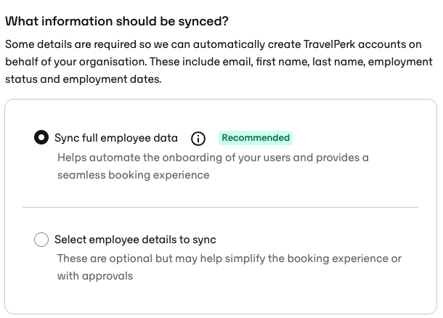Open the info icon beside Sync full employee data
443x318 pixels.
[198, 139]
